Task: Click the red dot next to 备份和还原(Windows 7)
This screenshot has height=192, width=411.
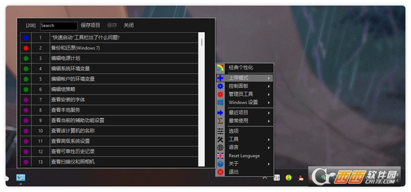Action: click(26, 48)
